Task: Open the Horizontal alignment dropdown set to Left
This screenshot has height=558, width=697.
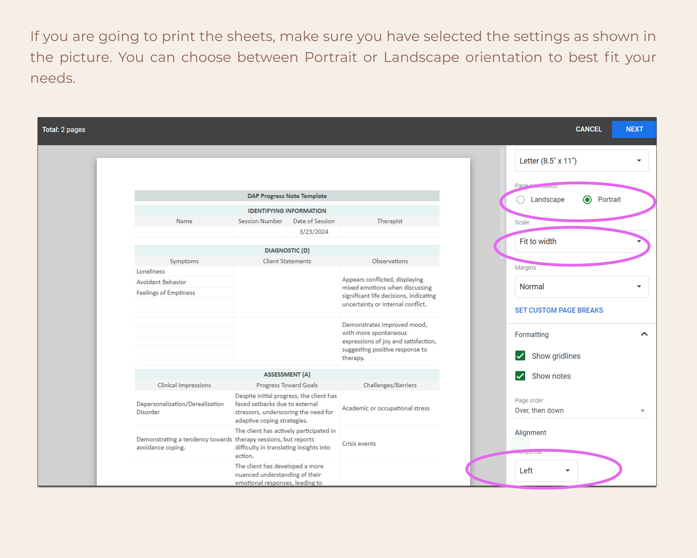Action: [546, 471]
